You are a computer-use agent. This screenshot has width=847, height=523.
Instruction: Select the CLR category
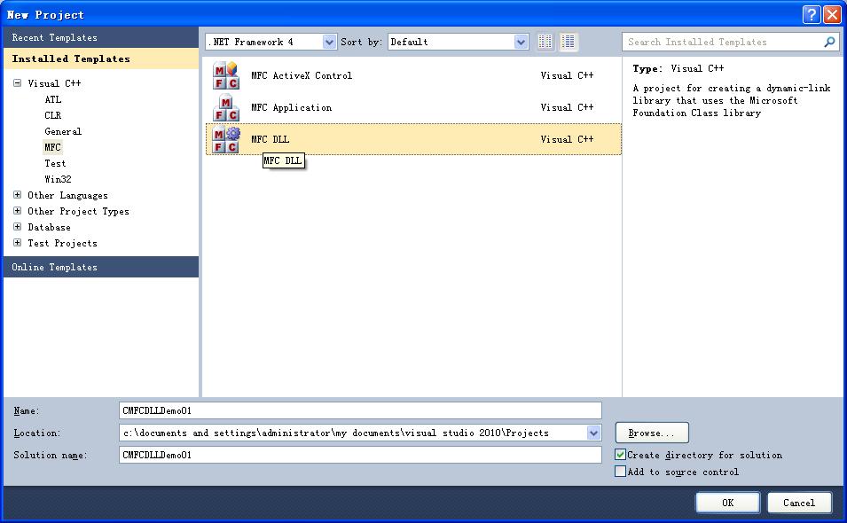coord(53,115)
